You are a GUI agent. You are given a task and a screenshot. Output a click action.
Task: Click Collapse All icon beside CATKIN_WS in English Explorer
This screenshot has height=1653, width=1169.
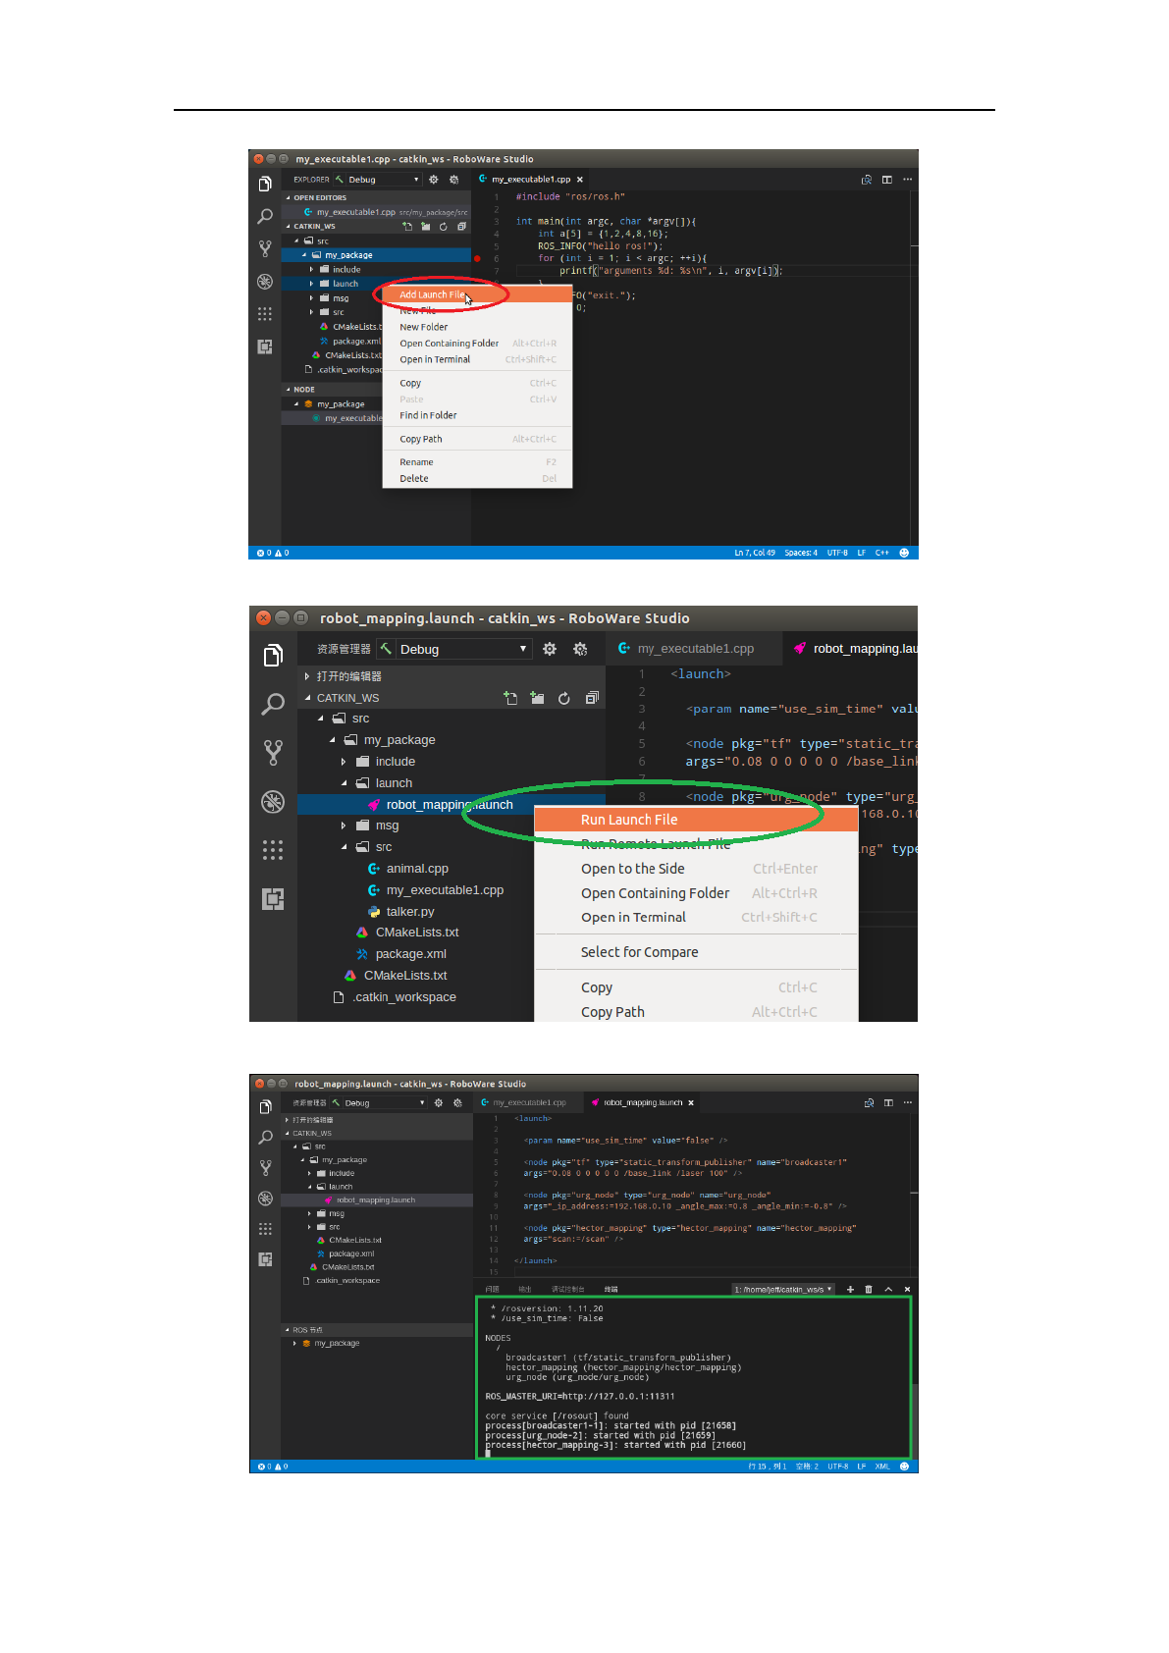461,226
